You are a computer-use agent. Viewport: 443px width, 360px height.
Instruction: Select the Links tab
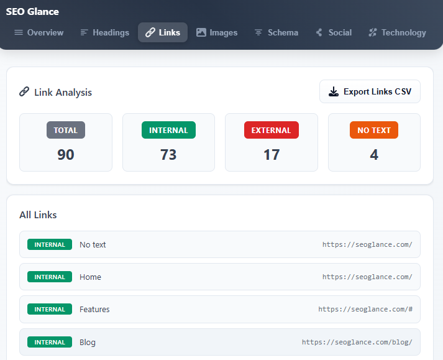[163, 32]
